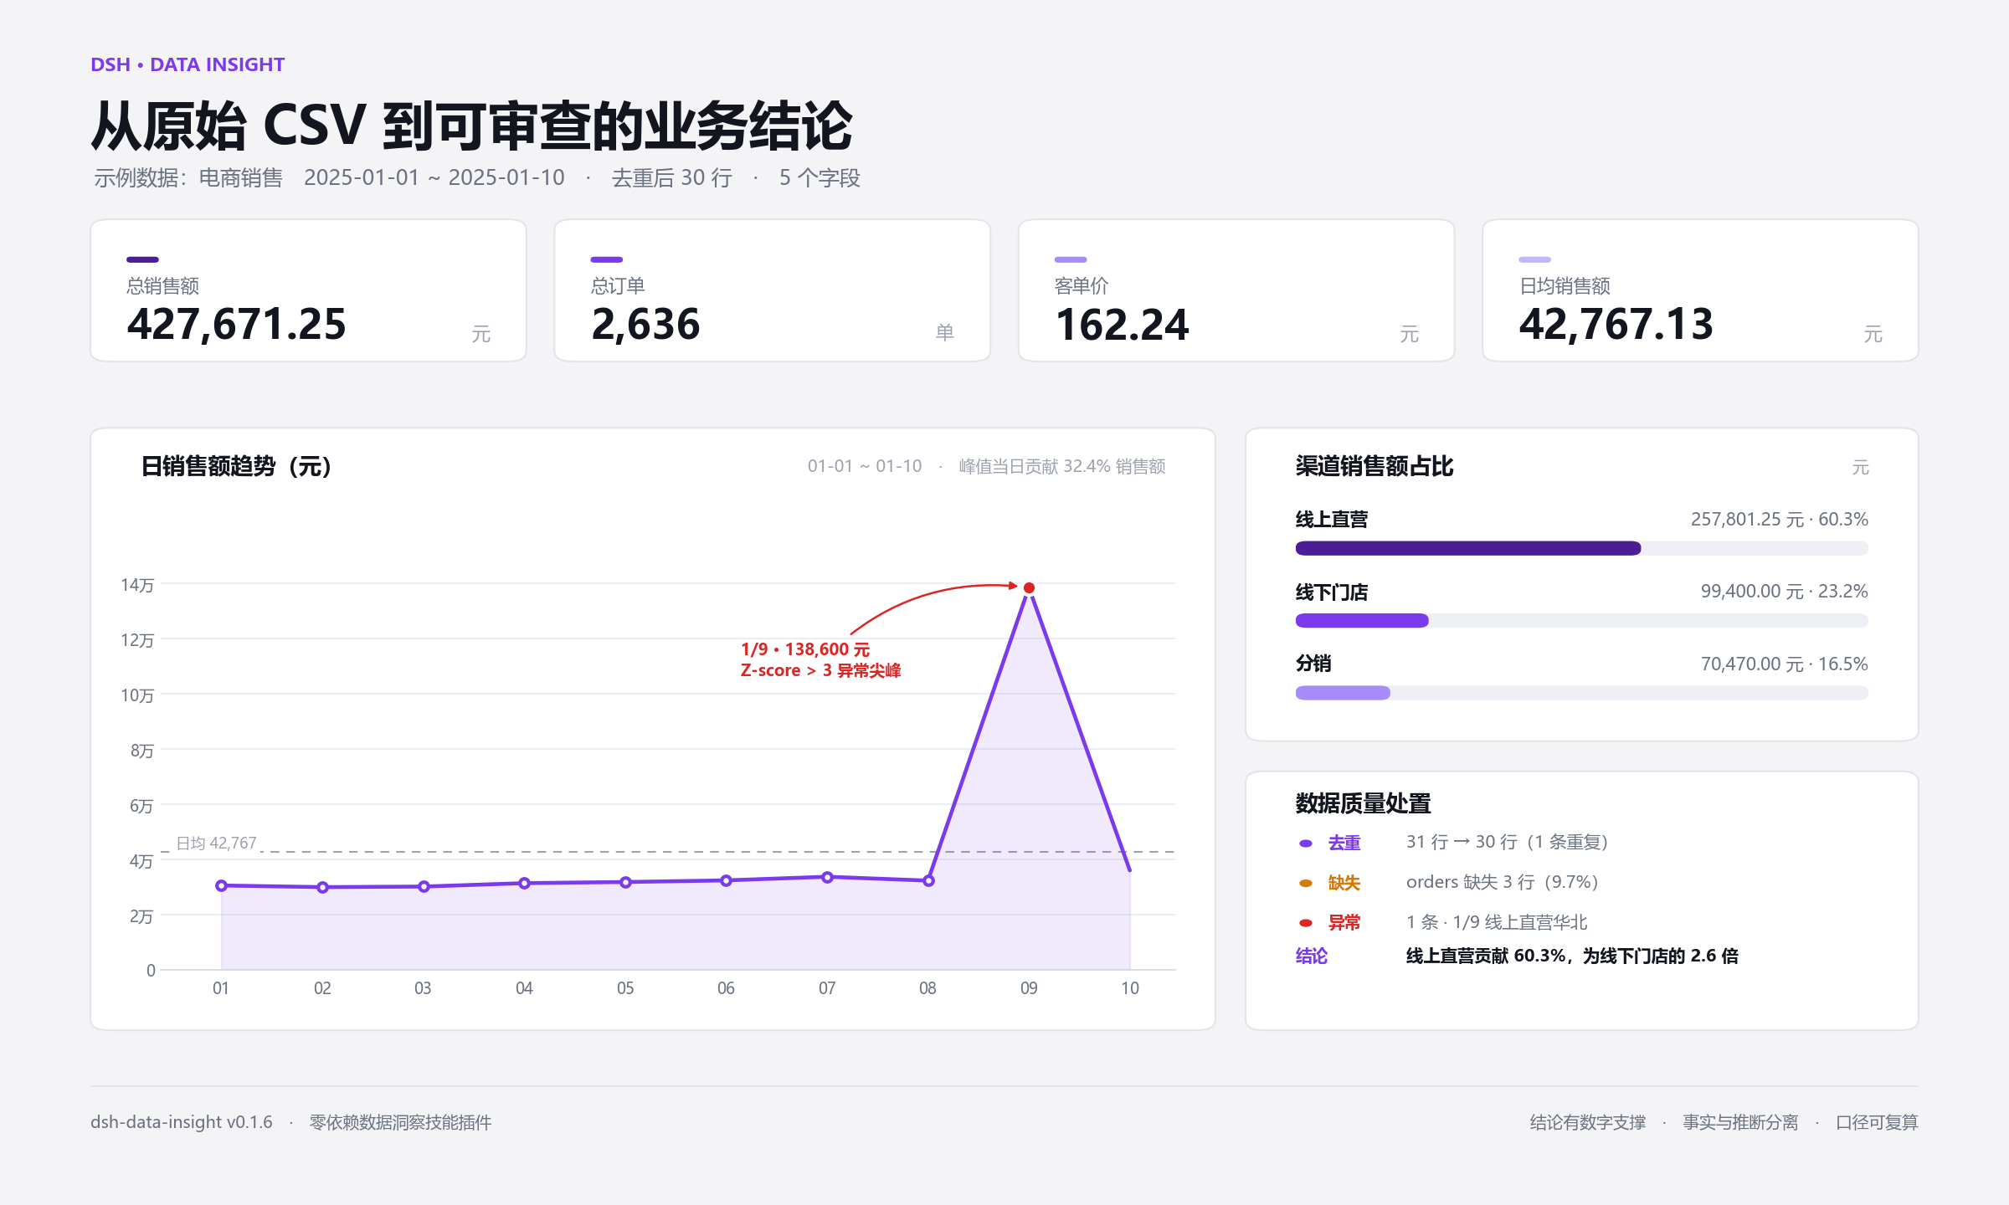The image size is (2009, 1205).
Task: Click the 257,801.25 元 · 60.3% value
Action: (x=1779, y=519)
